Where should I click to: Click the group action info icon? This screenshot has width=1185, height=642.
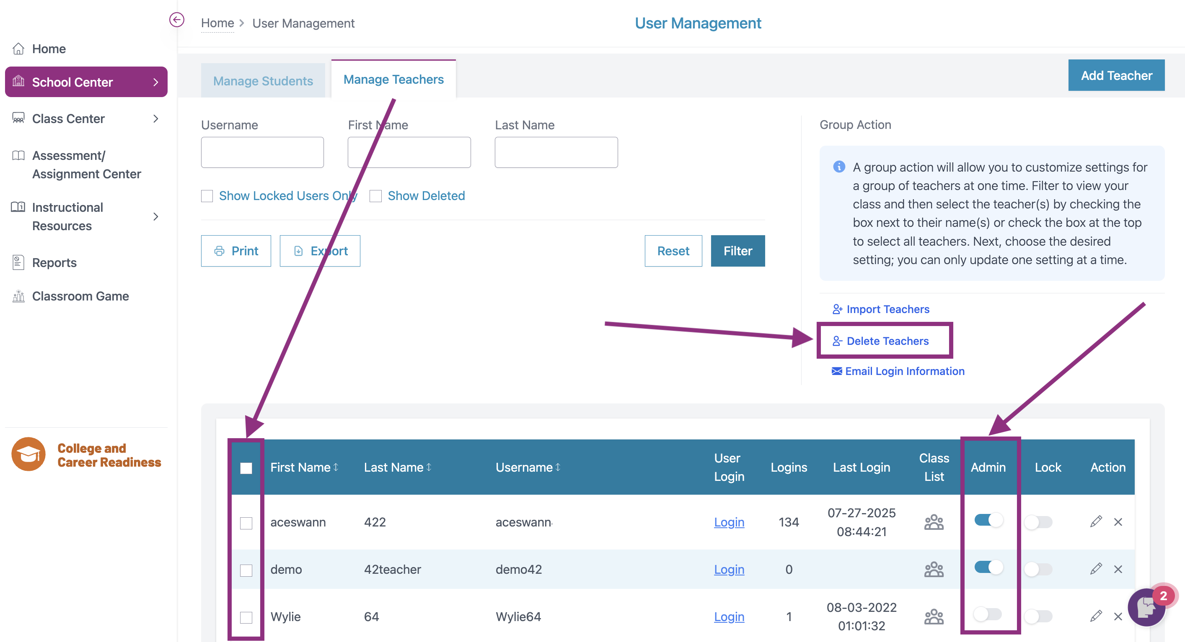click(x=838, y=167)
